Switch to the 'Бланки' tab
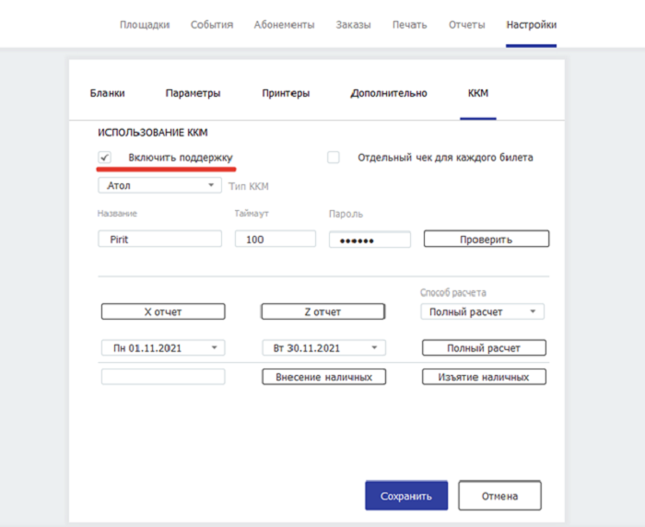 [x=107, y=93]
